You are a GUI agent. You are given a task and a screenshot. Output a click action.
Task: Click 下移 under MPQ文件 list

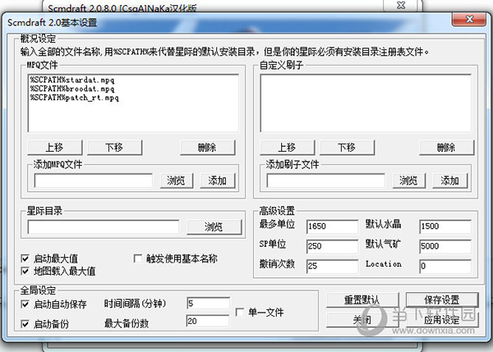point(114,147)
